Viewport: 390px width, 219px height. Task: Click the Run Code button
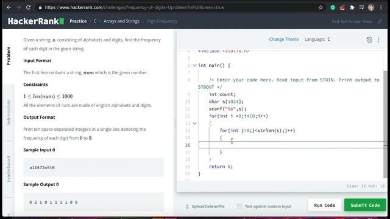[325, 205]
